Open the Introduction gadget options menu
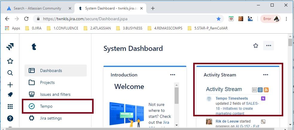 173,75
